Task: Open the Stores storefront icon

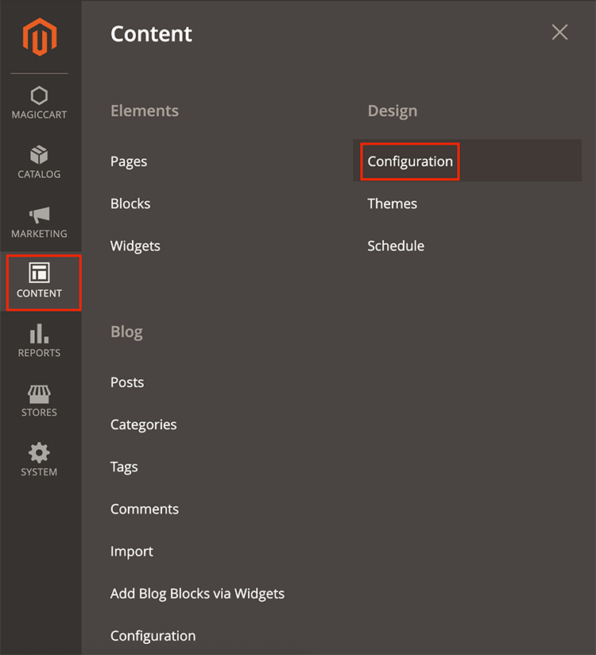Action: pos(39,393)
